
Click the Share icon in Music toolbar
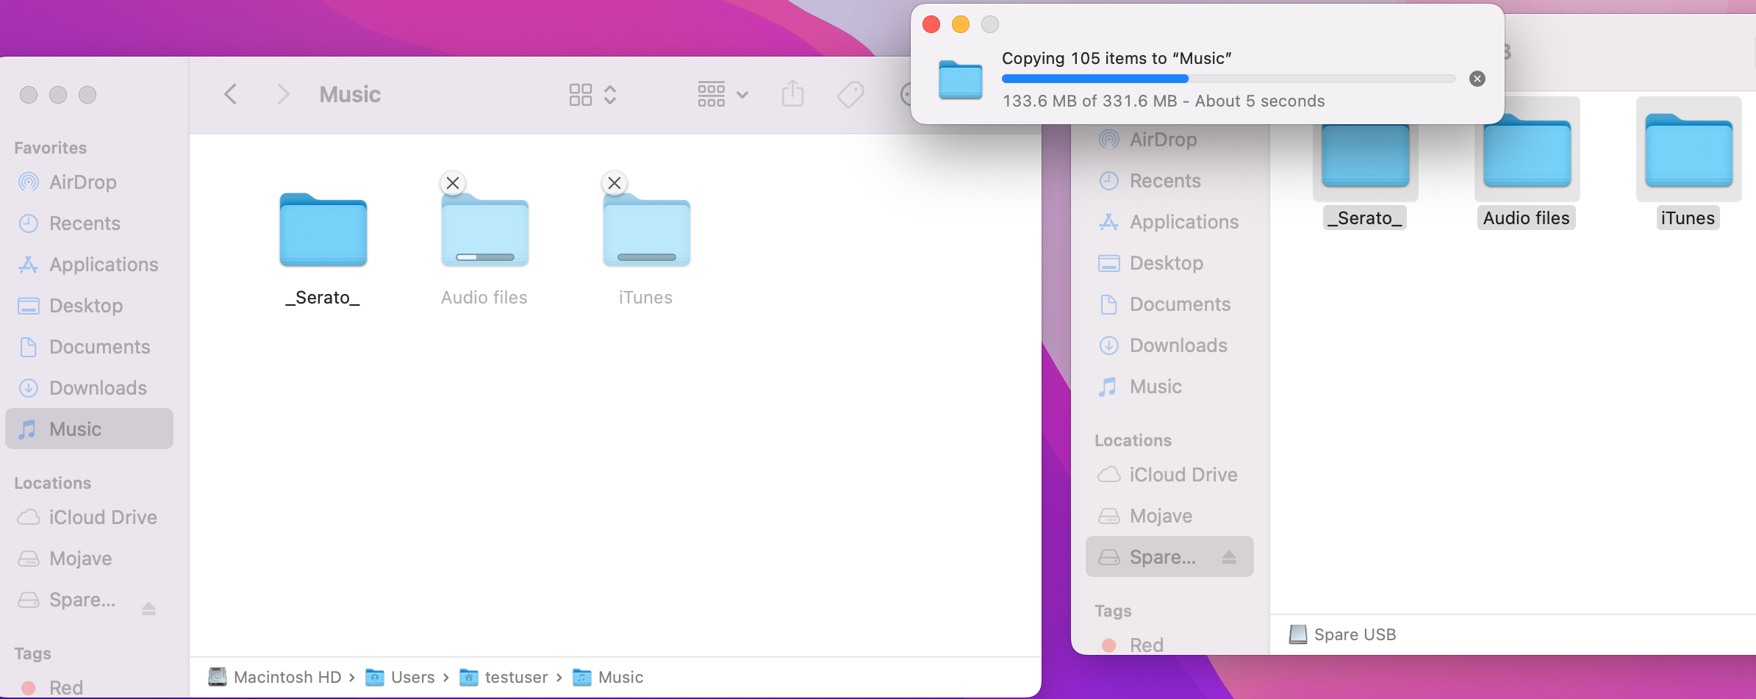pyautogui.click(x=792, y=94)
